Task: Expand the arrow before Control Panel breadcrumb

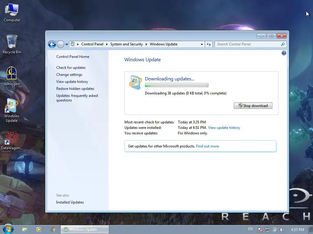Action: [x=78, y=44]
